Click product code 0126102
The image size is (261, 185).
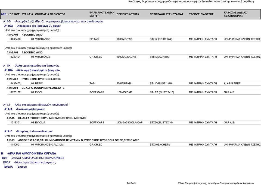[x=15, y=92]
